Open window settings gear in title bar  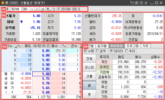146,3
